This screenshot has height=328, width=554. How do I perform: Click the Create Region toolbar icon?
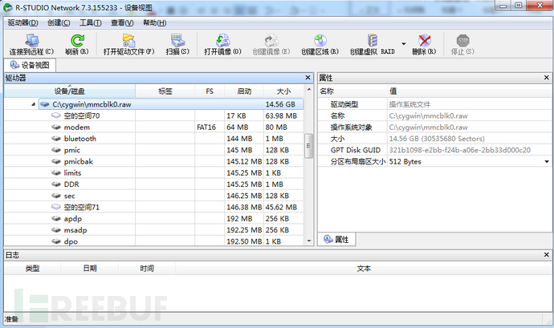(x=320, y=41)
